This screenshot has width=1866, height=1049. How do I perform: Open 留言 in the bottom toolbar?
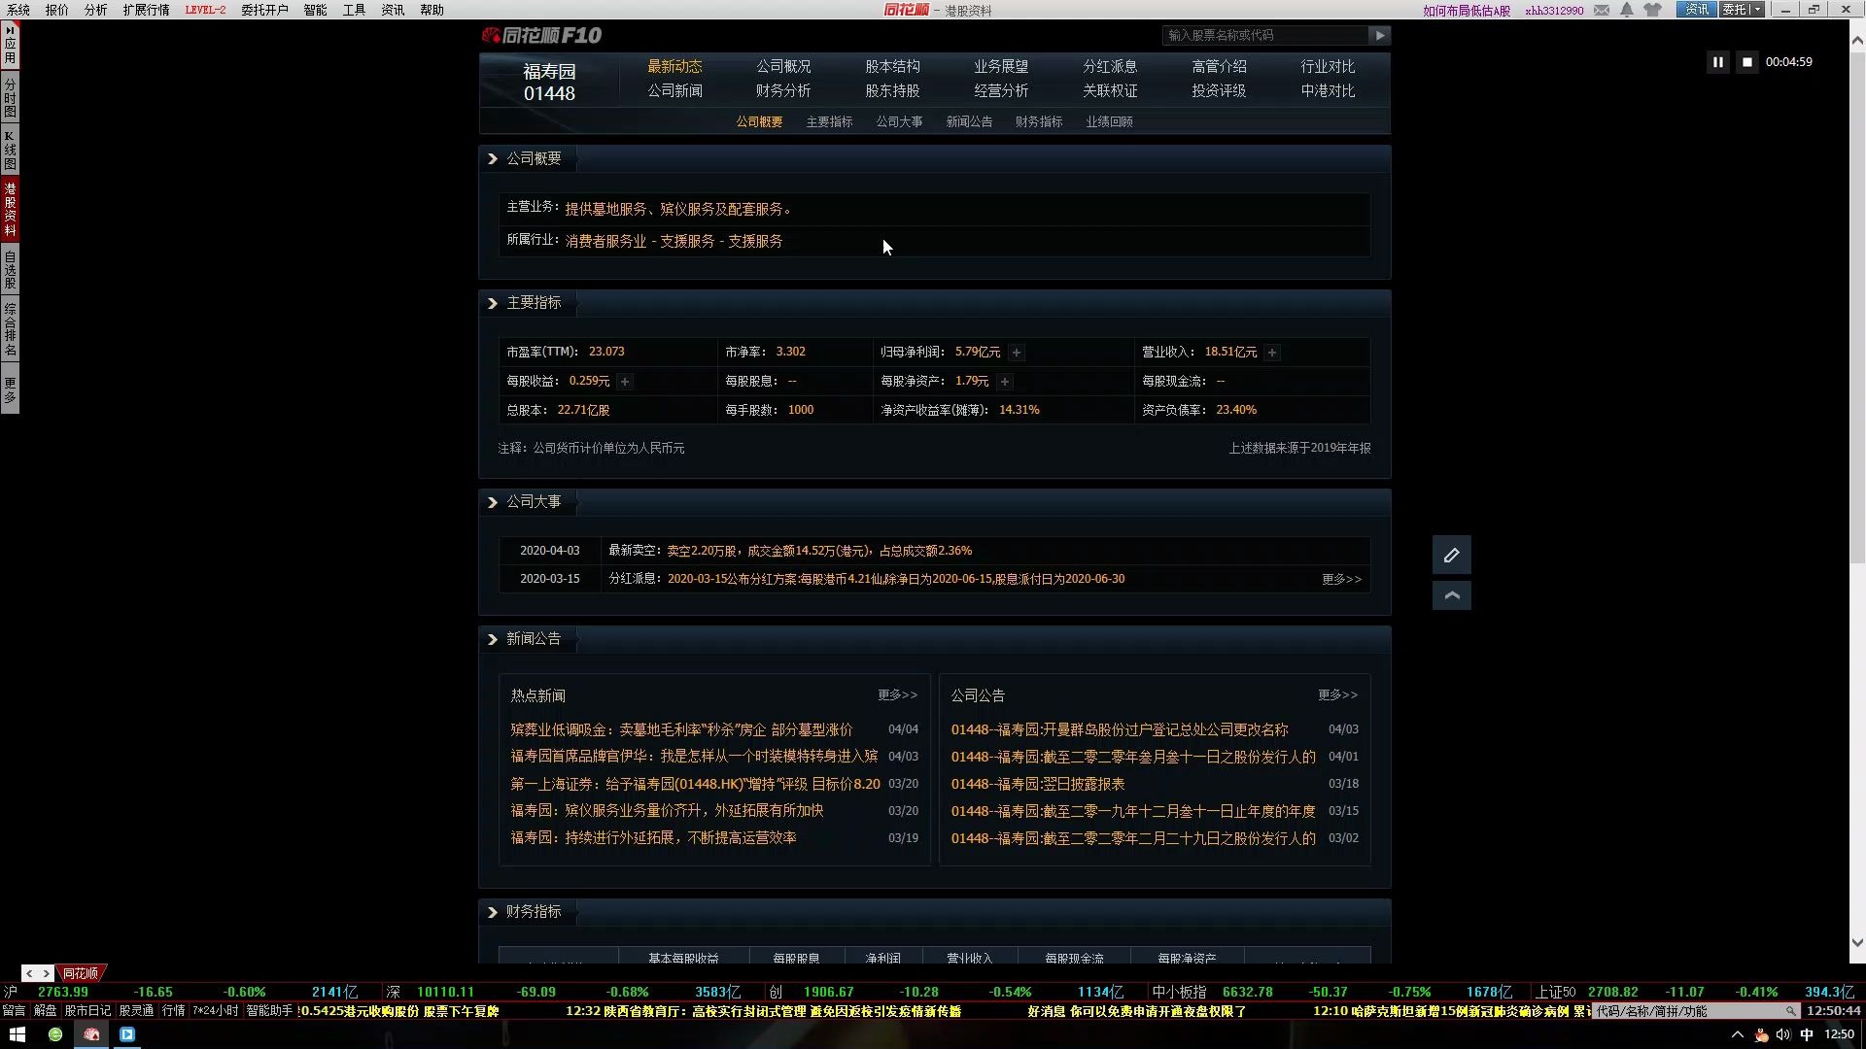tap(15, 1011)
